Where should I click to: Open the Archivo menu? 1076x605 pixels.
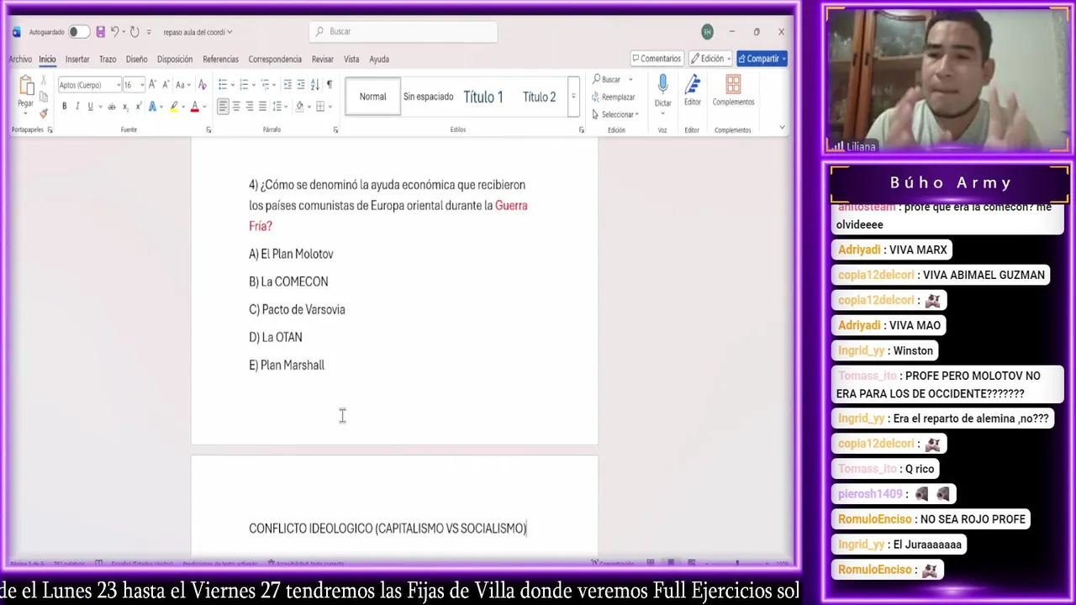click(x=20, y=60)
